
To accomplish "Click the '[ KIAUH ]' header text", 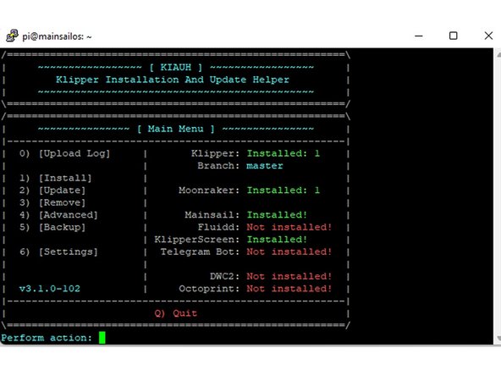I will tap(176, 68).
